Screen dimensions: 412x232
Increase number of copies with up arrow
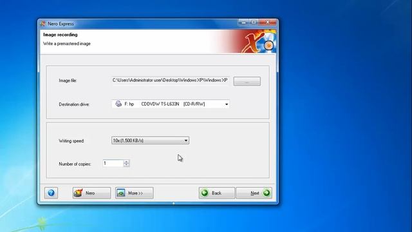coord(126,162)
